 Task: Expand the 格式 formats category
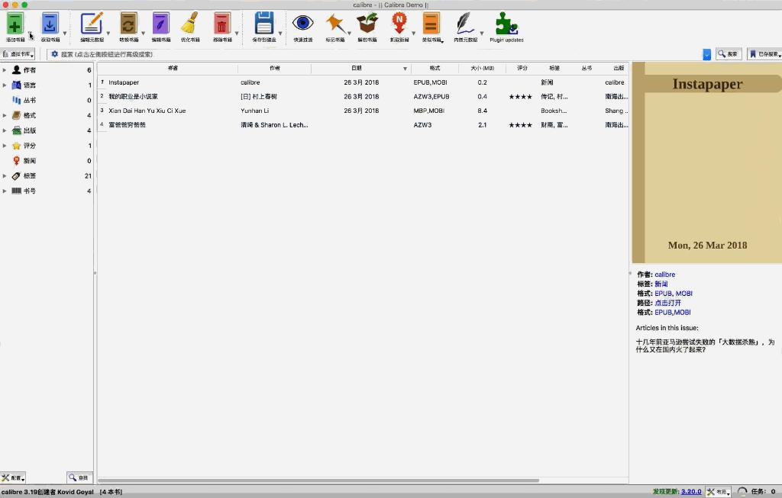pos(5,115)
